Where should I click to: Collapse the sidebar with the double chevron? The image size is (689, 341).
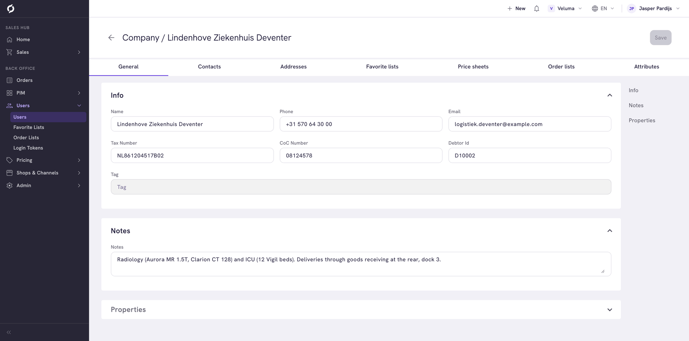9,332
